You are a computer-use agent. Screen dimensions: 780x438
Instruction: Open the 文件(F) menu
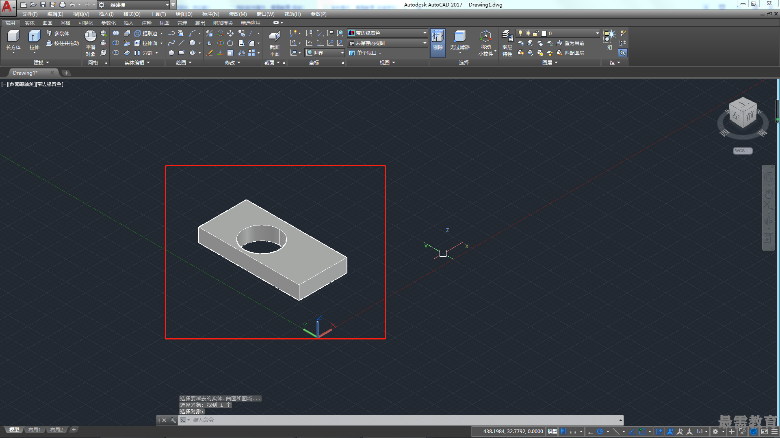pyautogui.click(x=30, y=14)
